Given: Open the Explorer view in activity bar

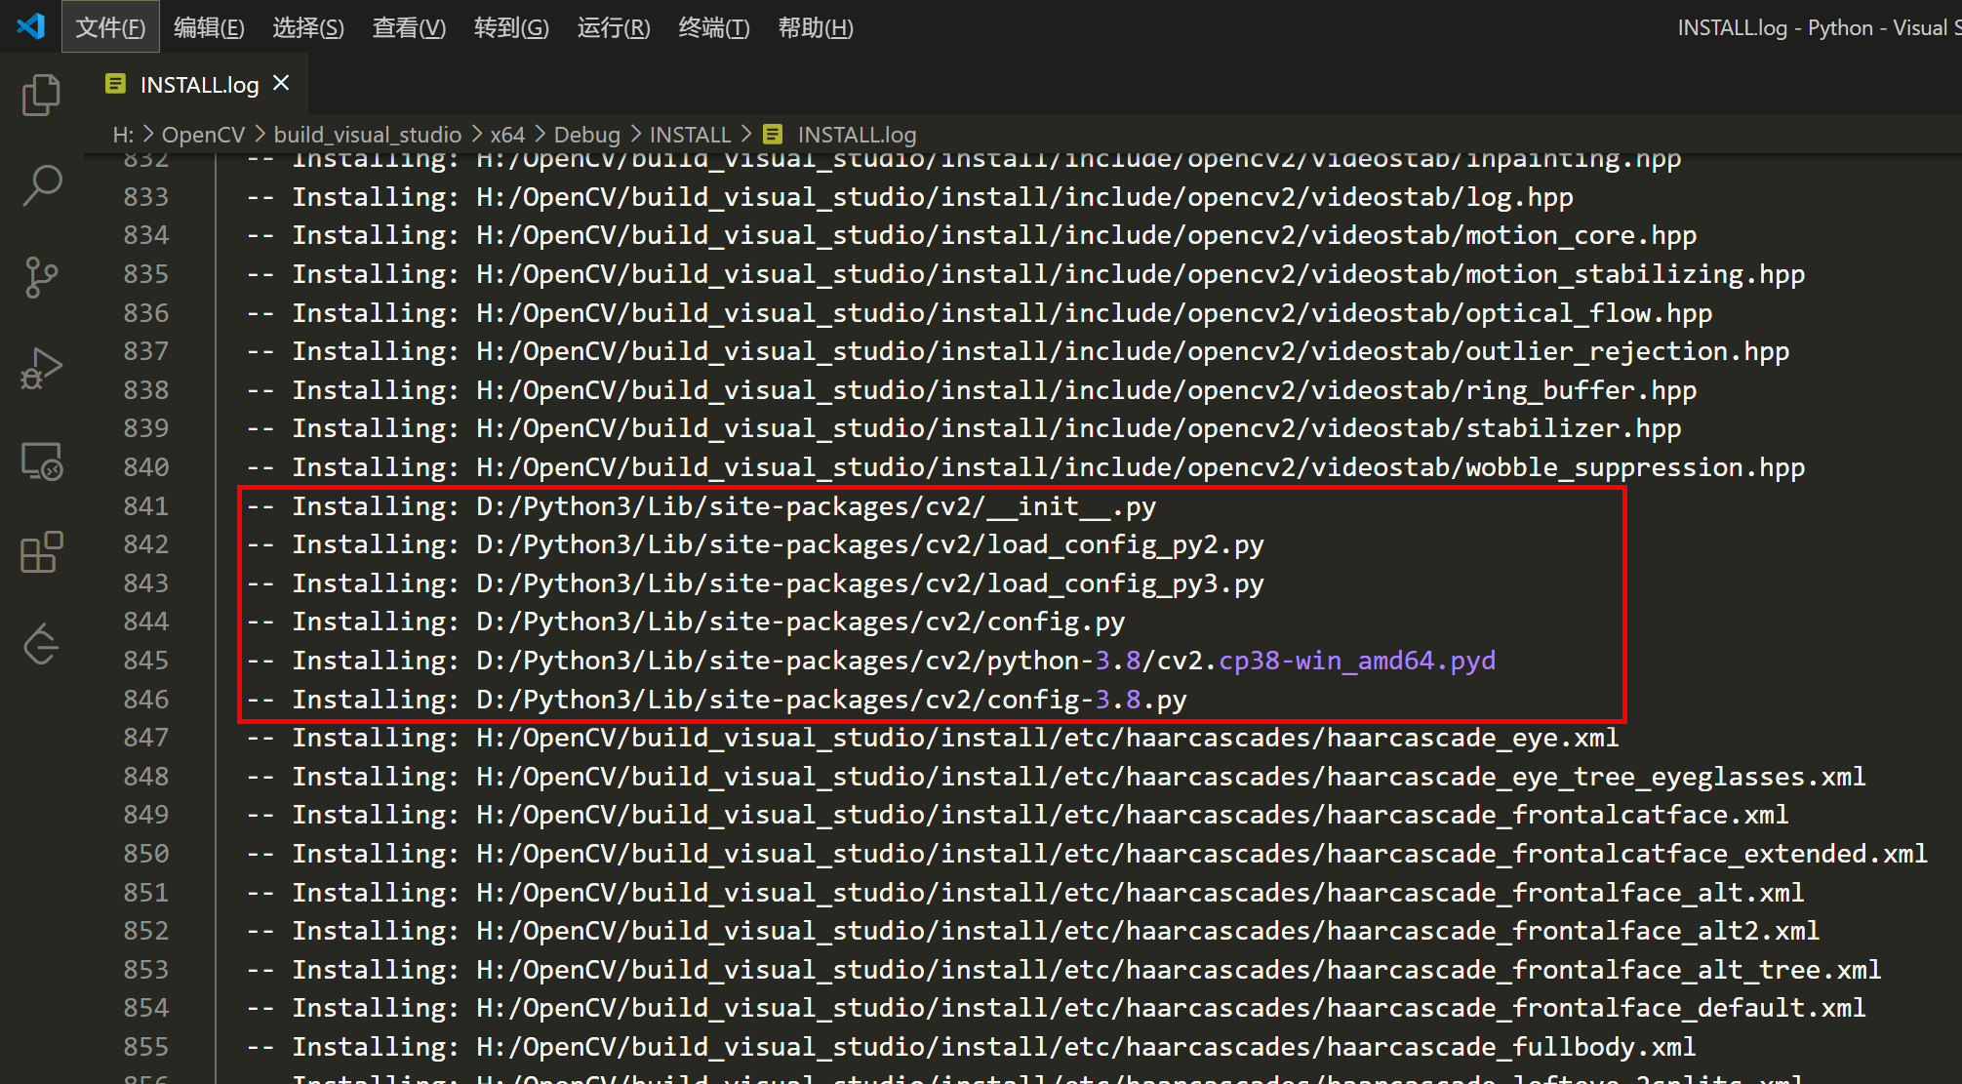Looking at the screenshot, I should click(41, 96).
